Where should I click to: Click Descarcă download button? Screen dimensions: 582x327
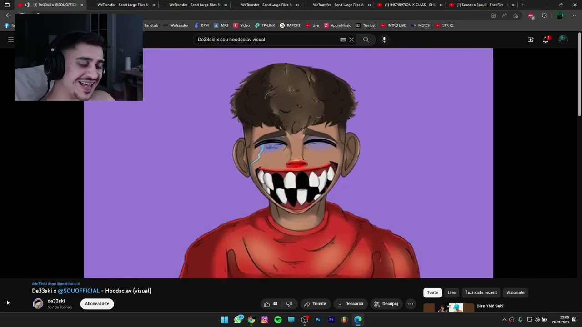[350, 304]
